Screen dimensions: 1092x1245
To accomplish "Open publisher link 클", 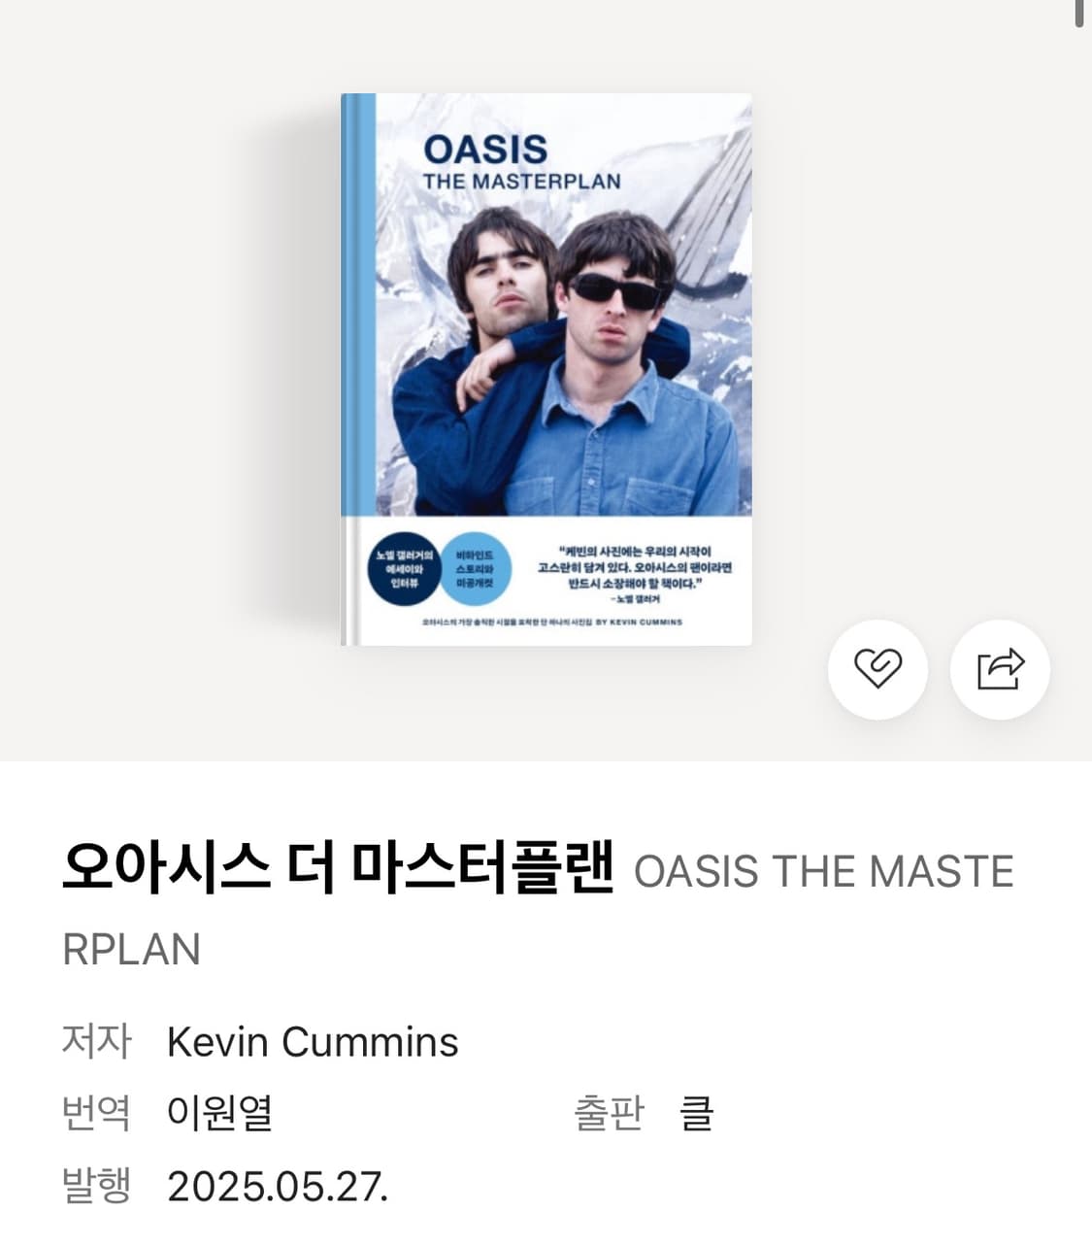I will 696,1113.
